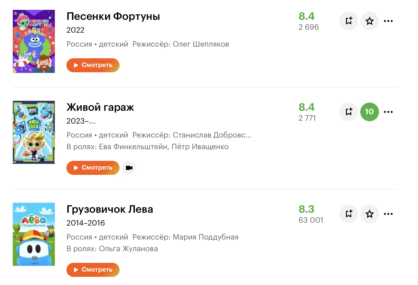
Task: Open Грузовичок Лева title link
Action: click(110, 209)
